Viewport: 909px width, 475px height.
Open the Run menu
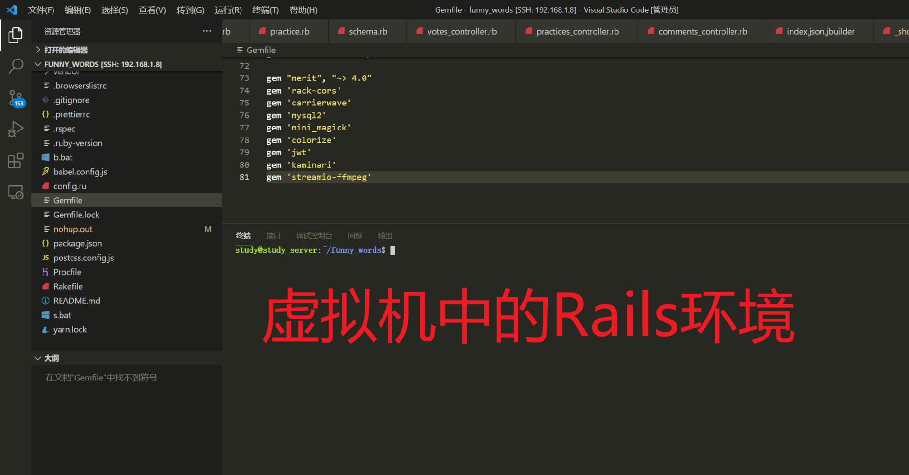tap(228, 10)
